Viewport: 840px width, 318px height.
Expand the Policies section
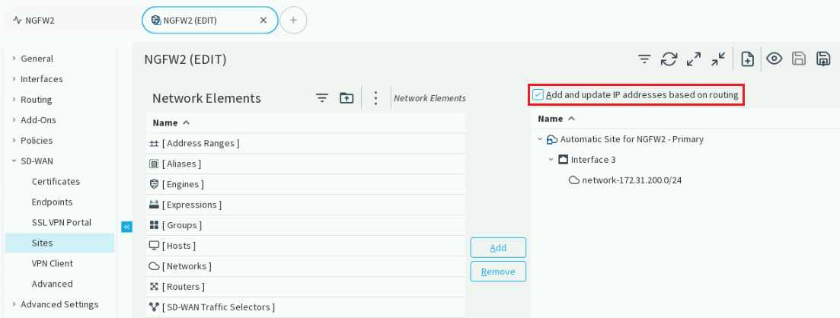click(14, 140)
